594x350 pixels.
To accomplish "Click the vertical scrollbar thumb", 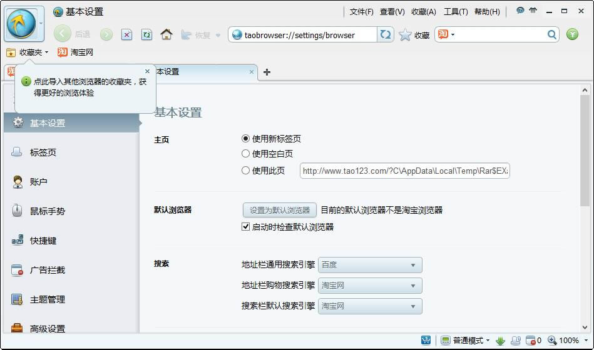I will tap(585, 151).
